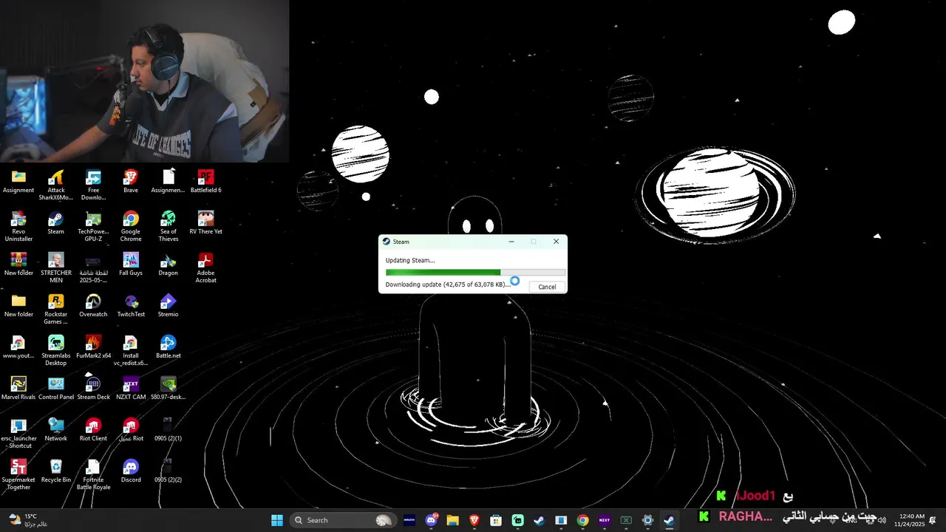This screenshot has height=532, width=946.
Task: Minimize the Steam updater window
Action: coord(511,242)
